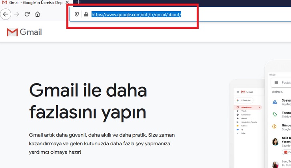Open tracking protection shield icon
The image size is (291, 168).
pos(77,14)
